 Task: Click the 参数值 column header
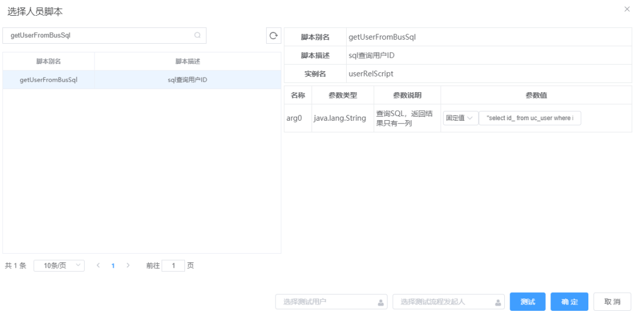[536, 95]
